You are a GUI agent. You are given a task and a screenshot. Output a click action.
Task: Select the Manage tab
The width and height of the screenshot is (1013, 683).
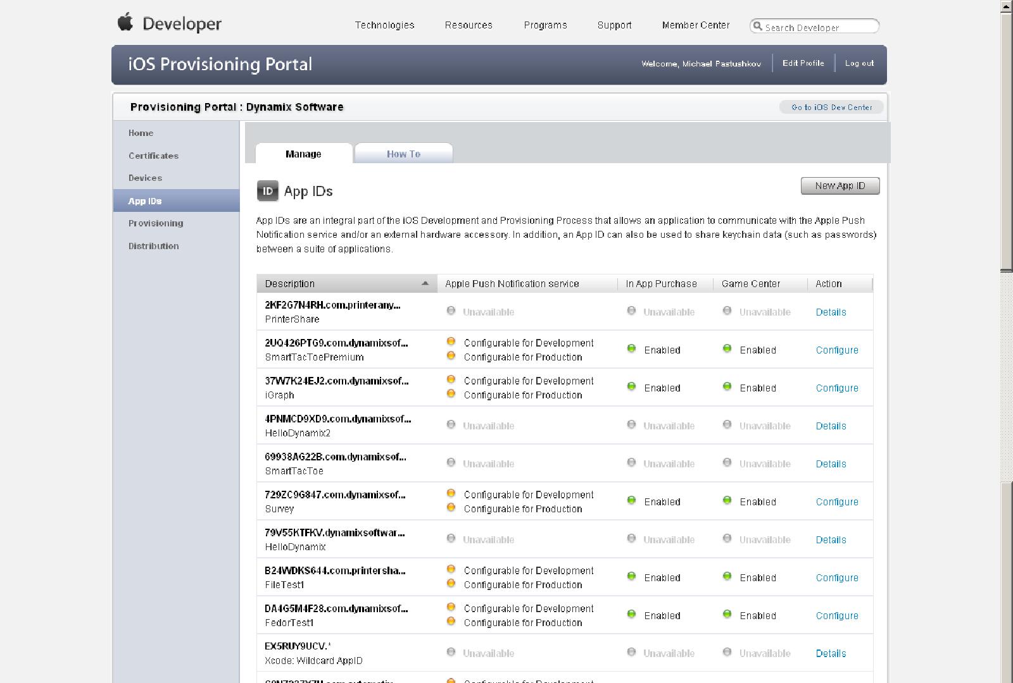[x=303, y=154]
